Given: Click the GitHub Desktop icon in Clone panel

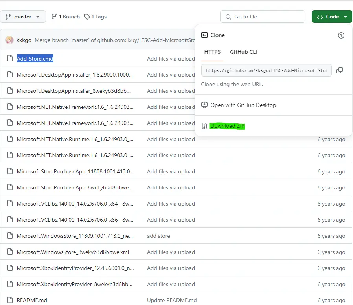Looking at the screenshot, I should point(204,105).
